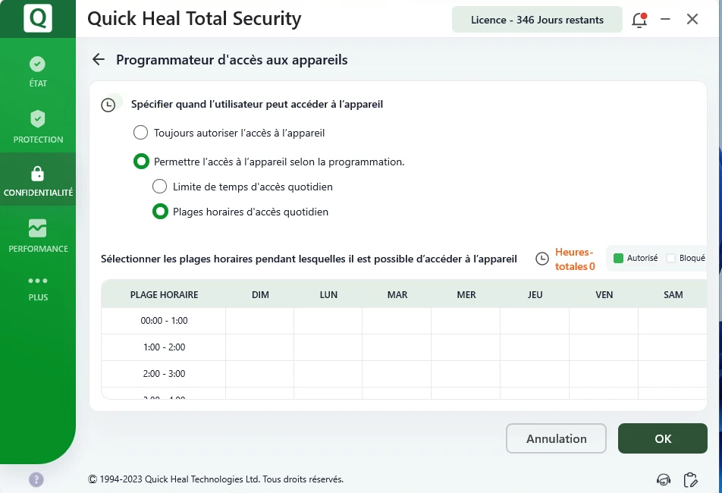
Task: Go back with the arrow icon
Action: click(x=98, y=59)
